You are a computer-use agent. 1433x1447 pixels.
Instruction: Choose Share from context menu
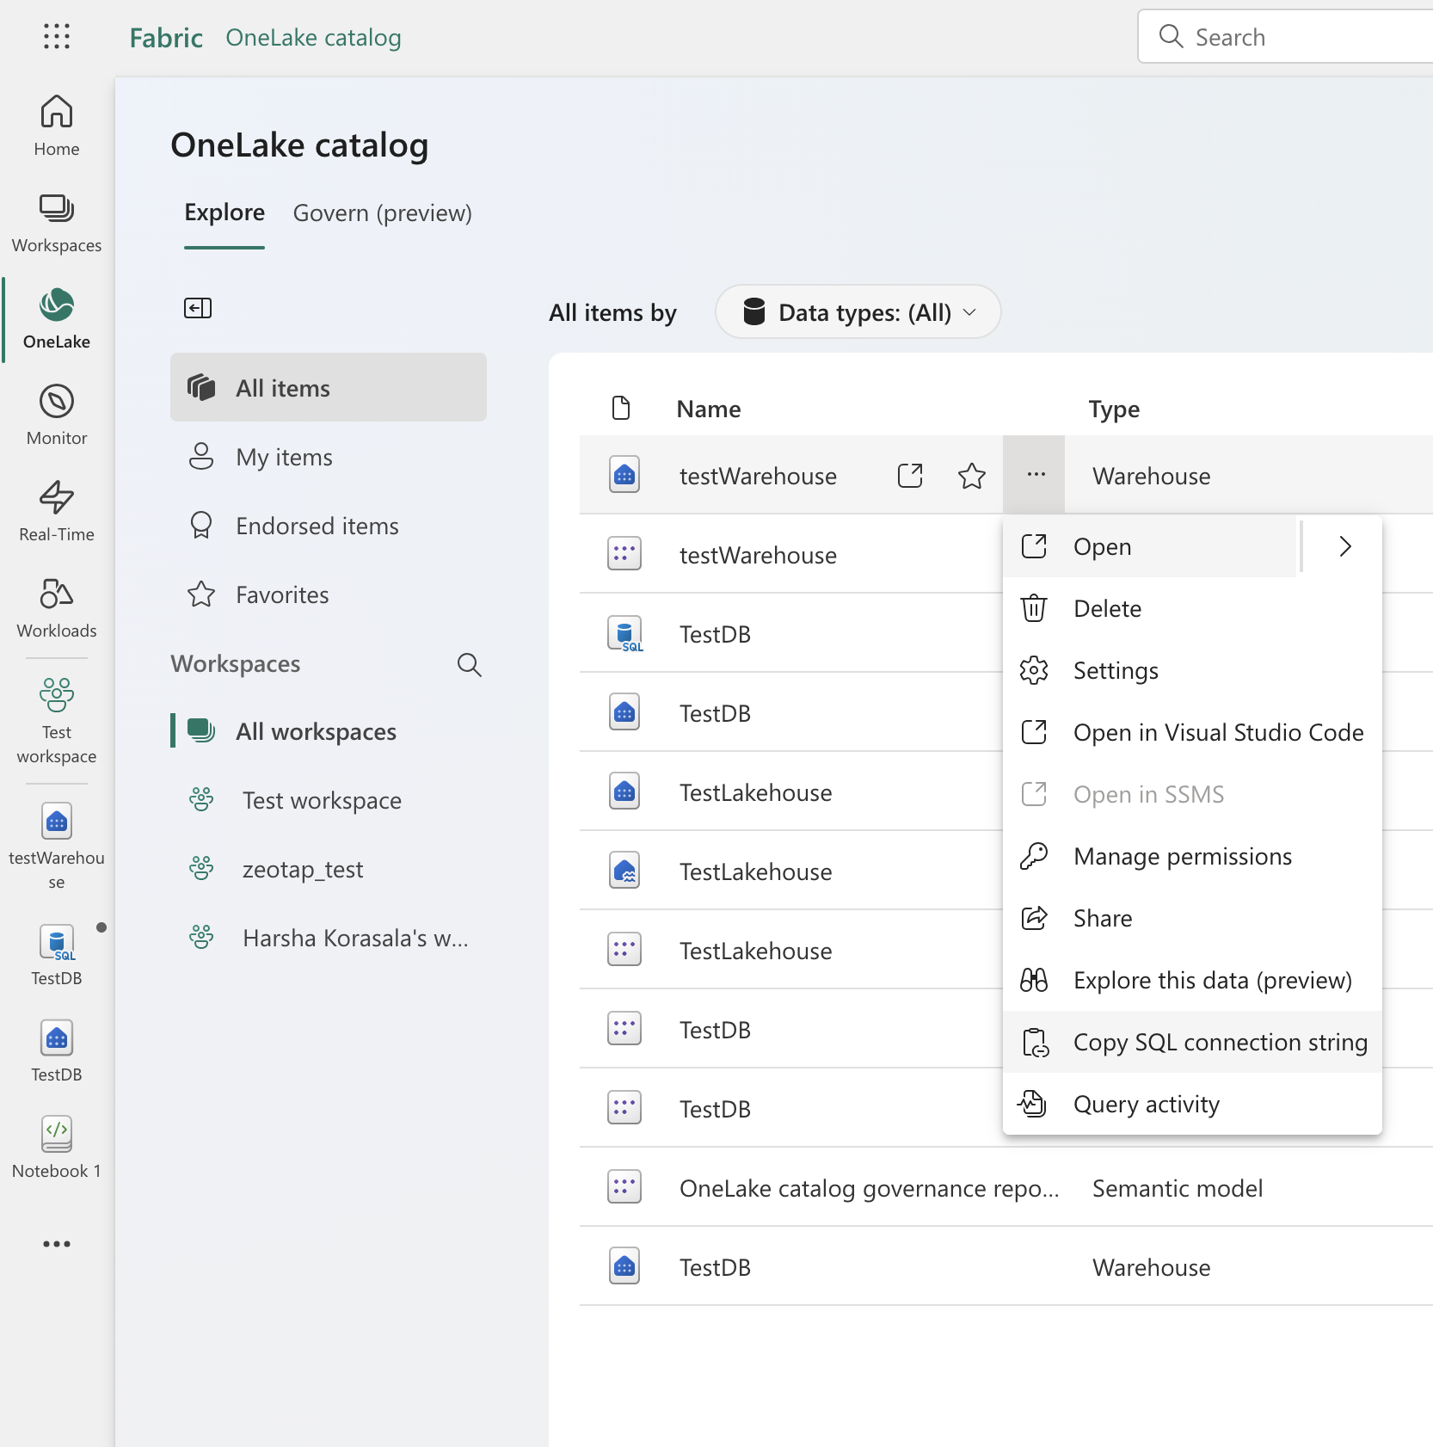coord(1192,918)
